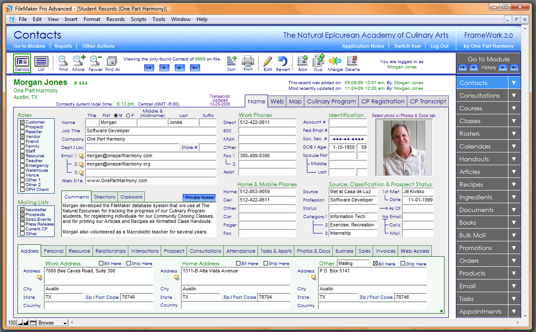Expand the Documents module dropdown arrow
Image resolution: width=536 pixels, height=332 pixels.
(x=514, y=210)
